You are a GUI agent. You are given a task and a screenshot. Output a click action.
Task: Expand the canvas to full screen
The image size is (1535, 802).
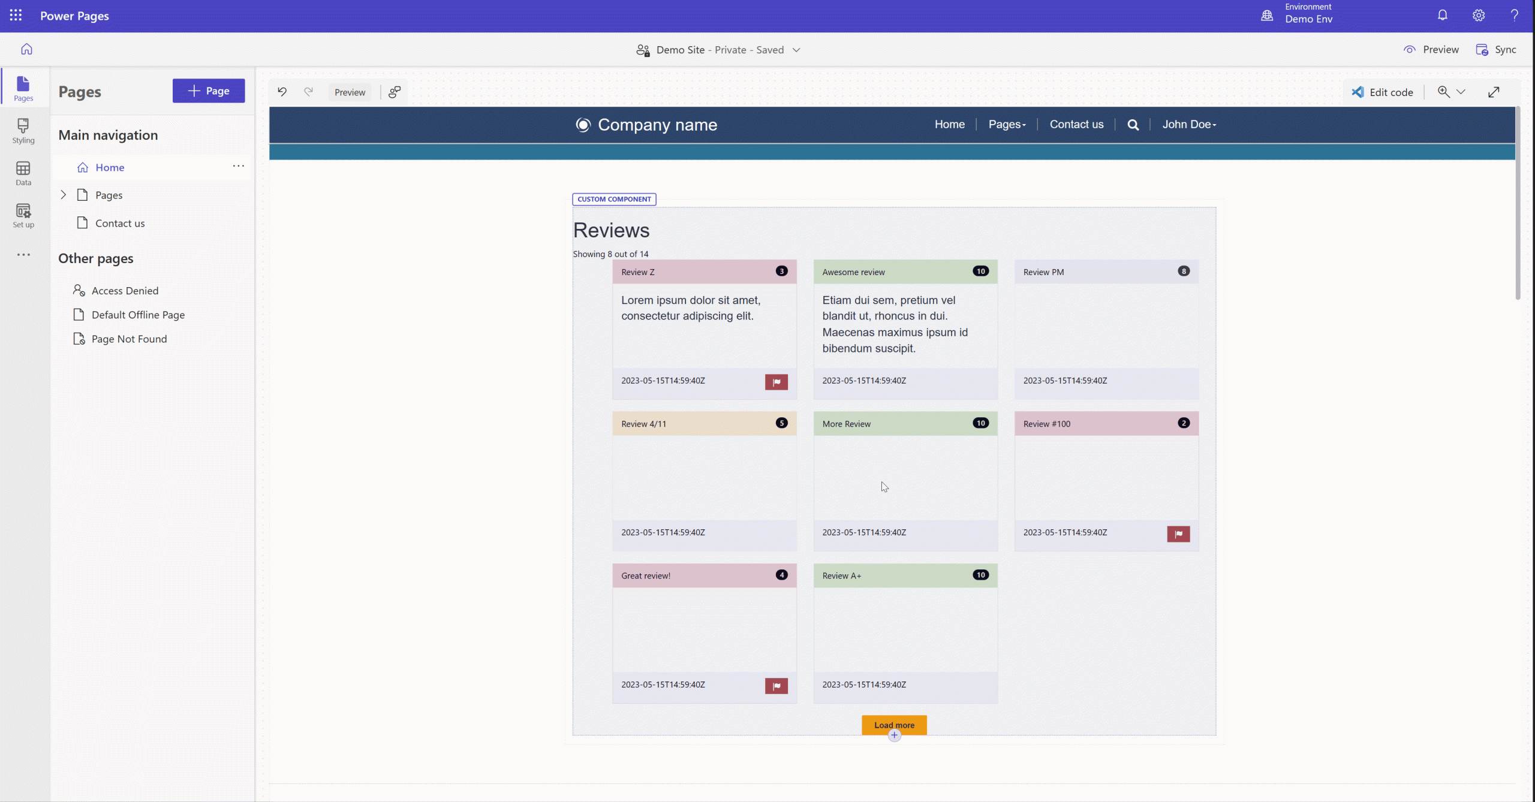pyautogui.click(x=1493, y=92)
